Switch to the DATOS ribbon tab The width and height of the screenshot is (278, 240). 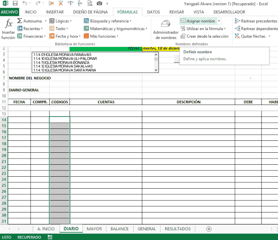click(x=154, y=12)
